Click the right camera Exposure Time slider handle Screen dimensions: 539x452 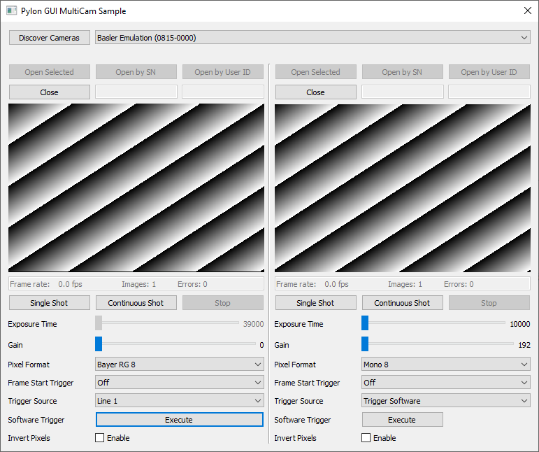pyautogui.click(x=365, y=323)
